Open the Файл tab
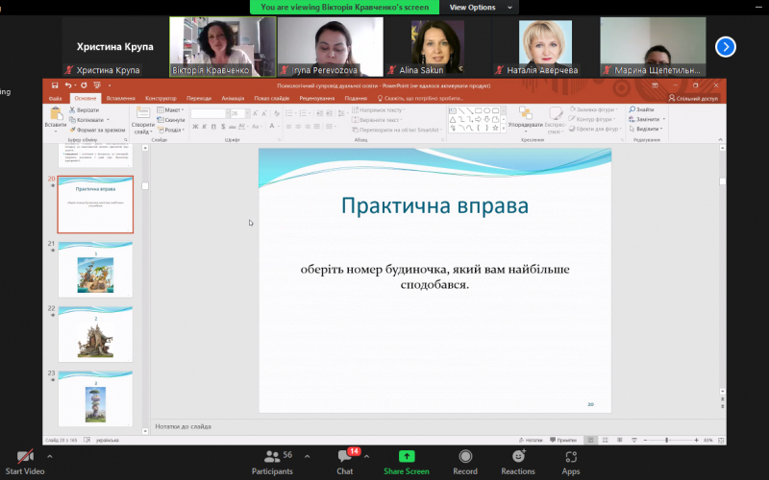Screen dimensions: 769x480 (56, 99)
